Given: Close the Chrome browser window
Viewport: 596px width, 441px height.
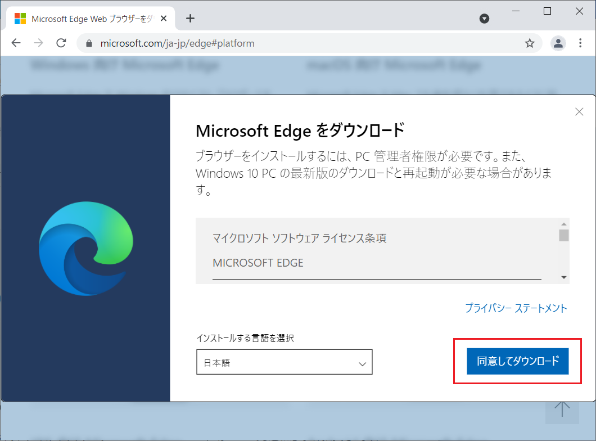Looking at the screenshot, I should pos(579,11).
